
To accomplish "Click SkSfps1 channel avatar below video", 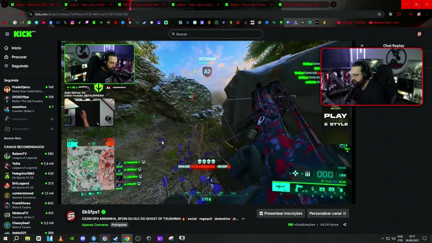I will [x=71, y=216].
